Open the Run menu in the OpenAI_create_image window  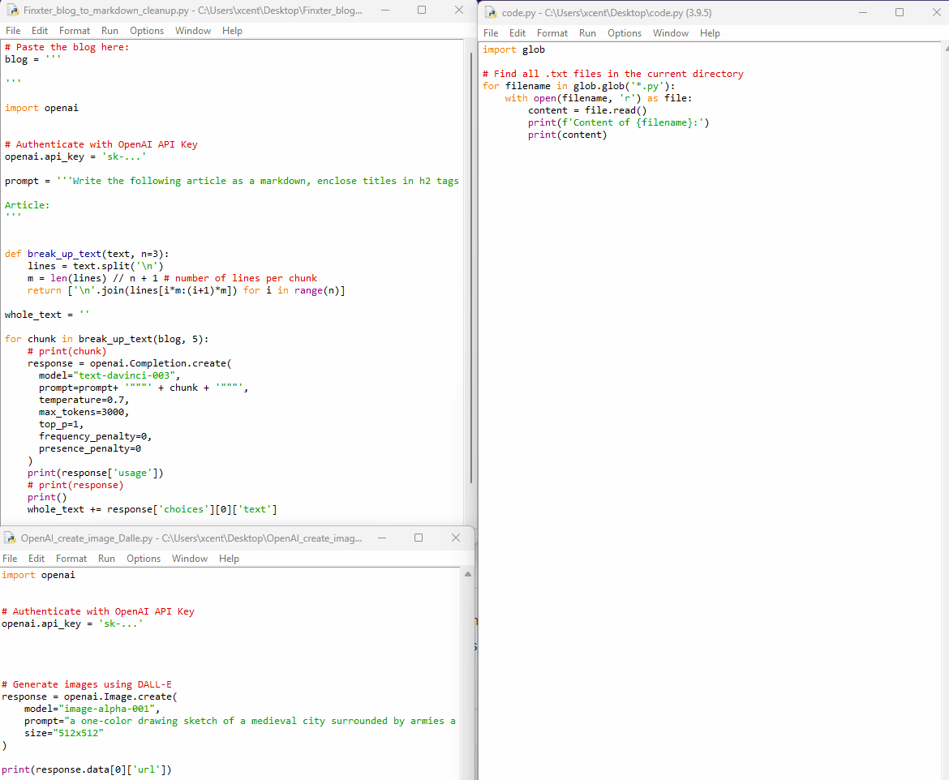tap(106, 558)
